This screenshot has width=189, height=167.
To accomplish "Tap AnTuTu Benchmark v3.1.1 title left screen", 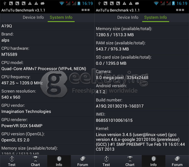I will point(23,10).
